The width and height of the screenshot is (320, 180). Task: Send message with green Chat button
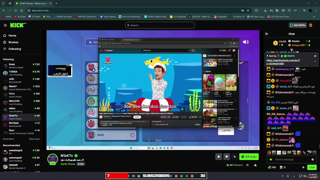pyautogui.click(x=312, y=167)
